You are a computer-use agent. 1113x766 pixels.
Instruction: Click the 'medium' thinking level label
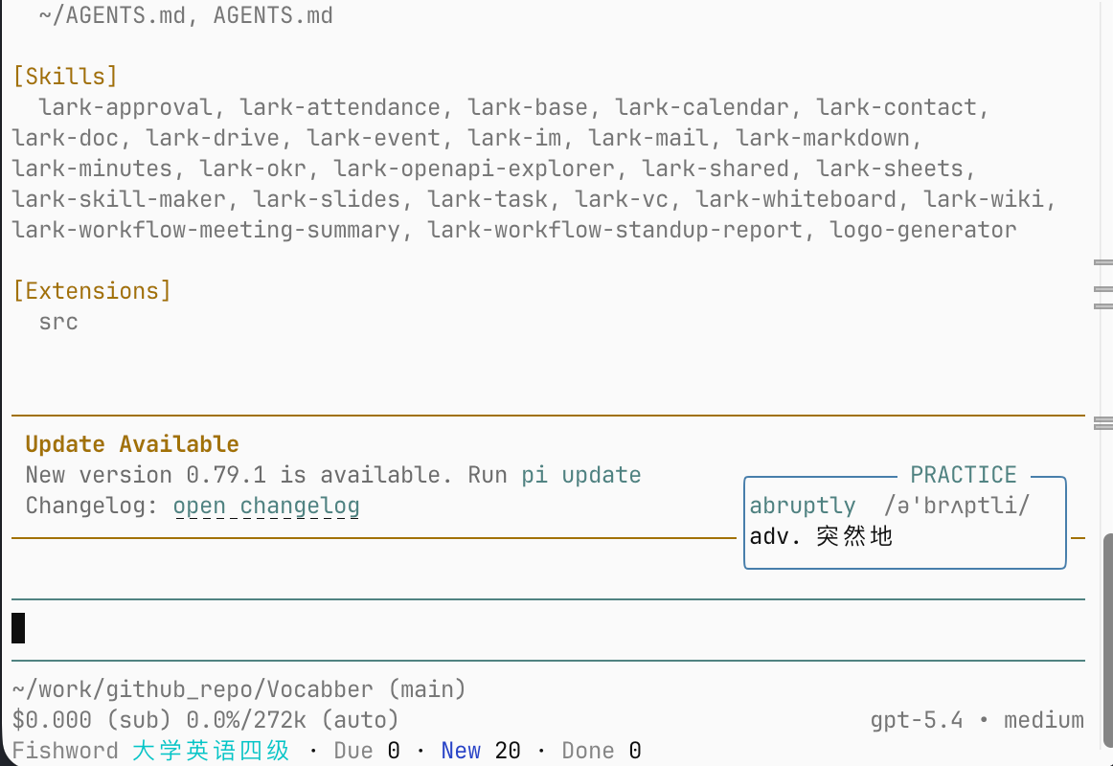[1043, 720]
